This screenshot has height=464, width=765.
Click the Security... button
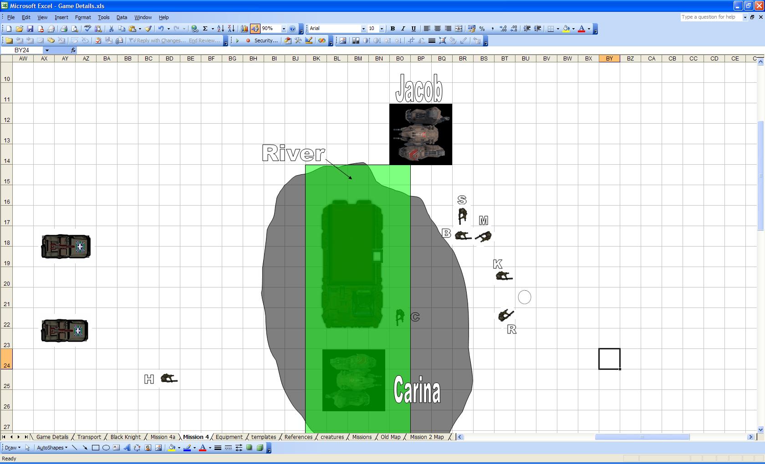266,40
